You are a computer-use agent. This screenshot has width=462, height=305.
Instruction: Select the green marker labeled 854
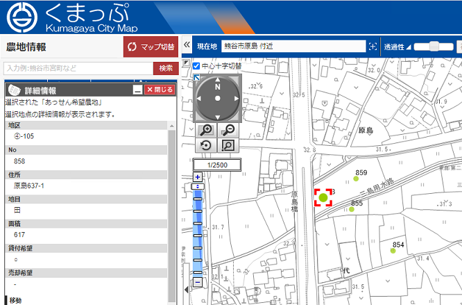pos(393,251)
